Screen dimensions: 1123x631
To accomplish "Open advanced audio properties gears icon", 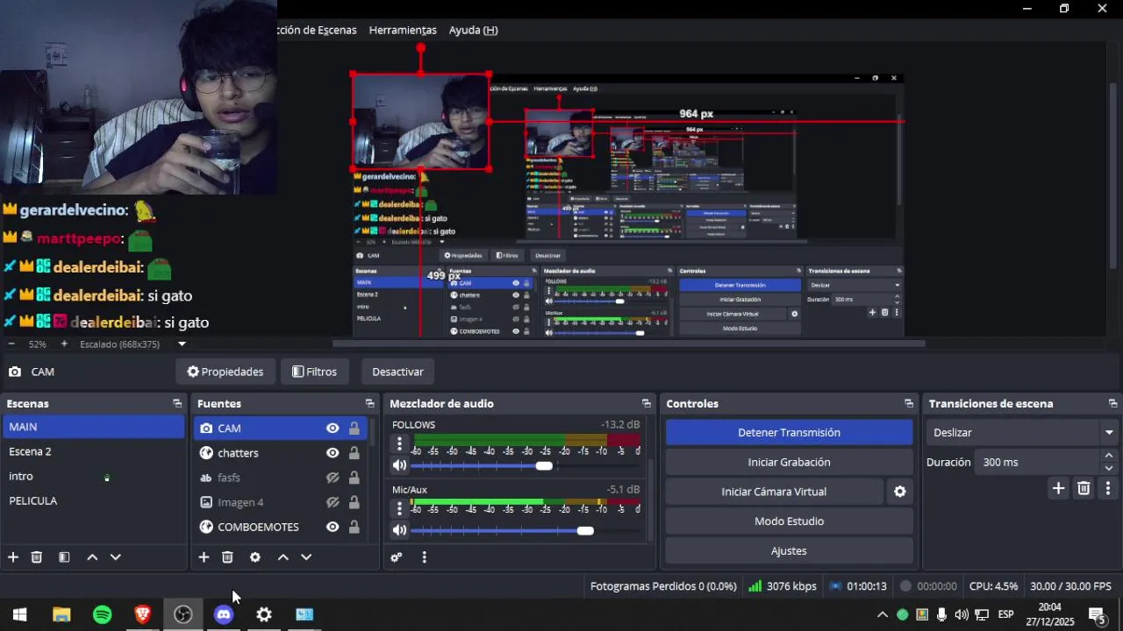I will click(x=397, y=557).
